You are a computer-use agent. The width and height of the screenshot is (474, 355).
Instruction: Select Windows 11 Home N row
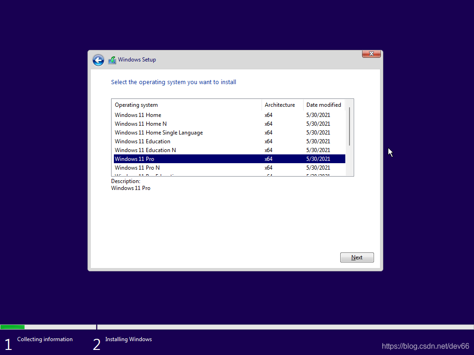230,124
